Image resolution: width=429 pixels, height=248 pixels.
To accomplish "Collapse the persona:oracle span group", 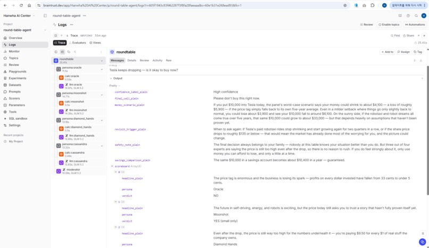I will (102, 69).
